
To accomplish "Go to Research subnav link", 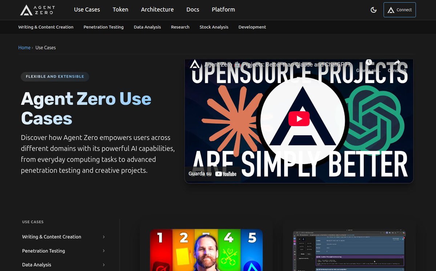I will point(180,27).
